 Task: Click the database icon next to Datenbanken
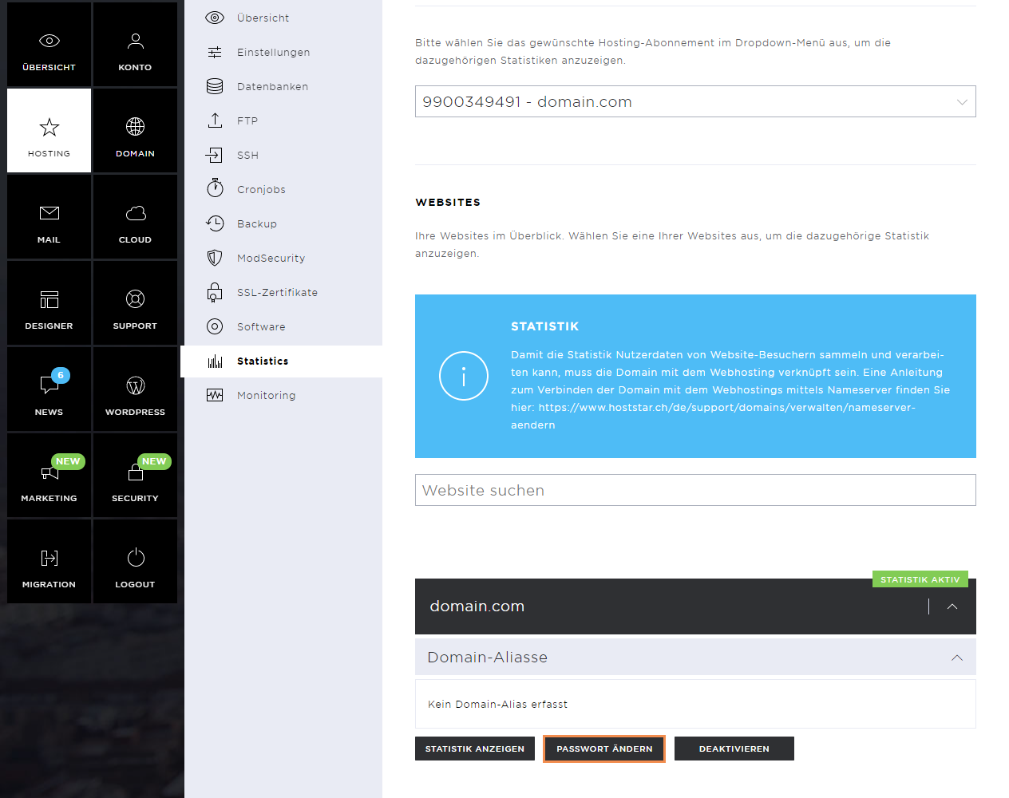tap(215, 86)
